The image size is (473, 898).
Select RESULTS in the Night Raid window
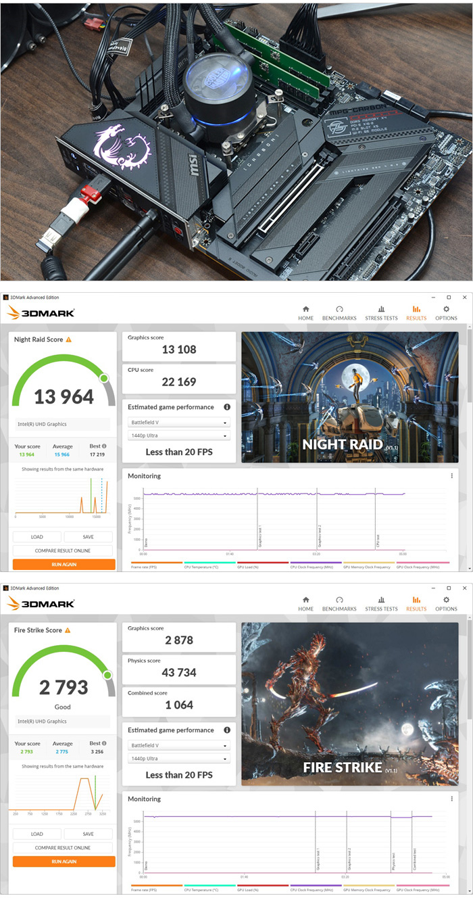[416, 312]
